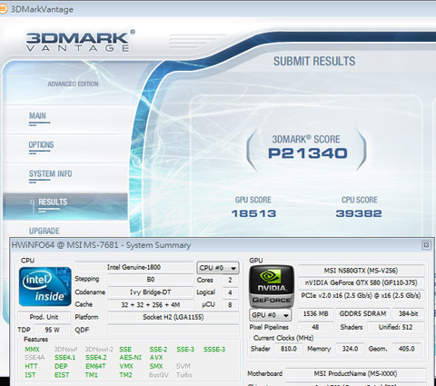
Task: Click the GPU score value 18513
Action: pos(253,213)
